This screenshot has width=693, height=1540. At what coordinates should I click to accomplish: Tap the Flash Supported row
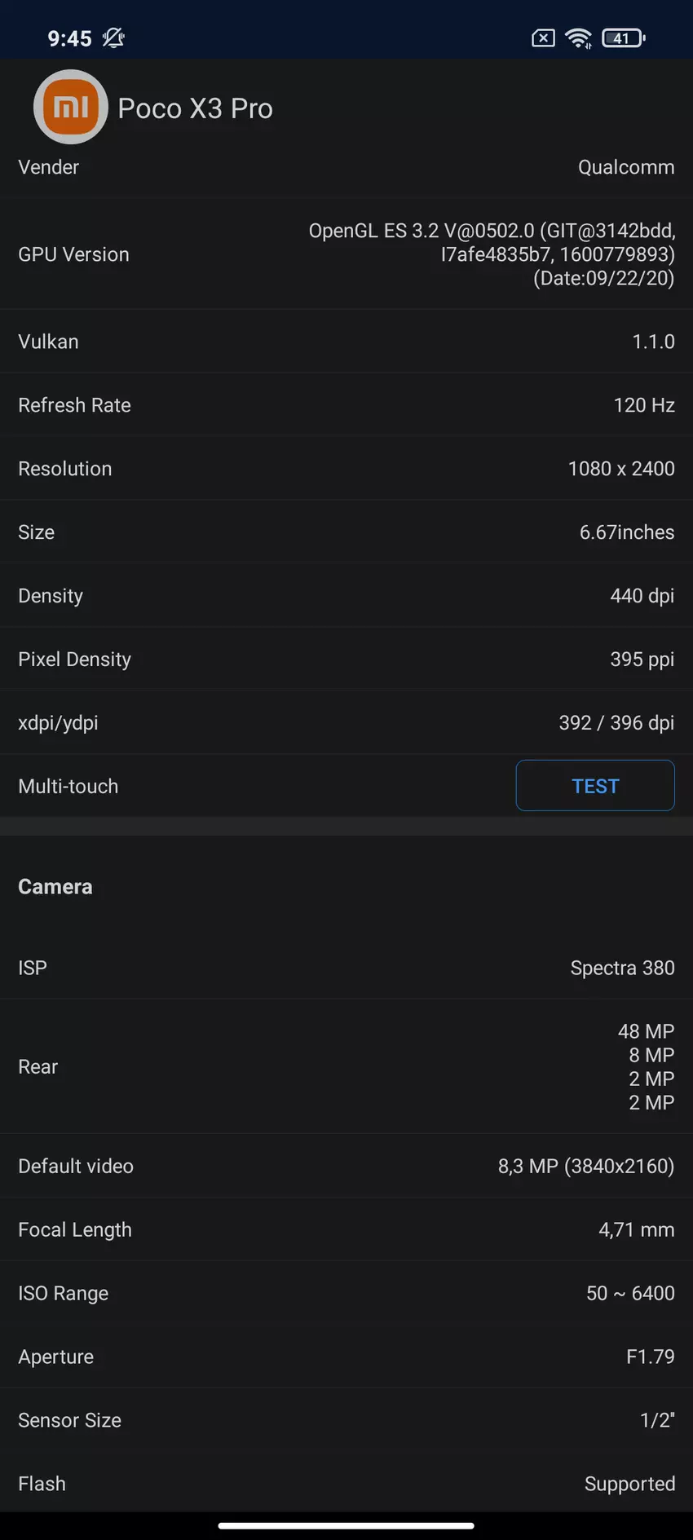coord(346,1484)
